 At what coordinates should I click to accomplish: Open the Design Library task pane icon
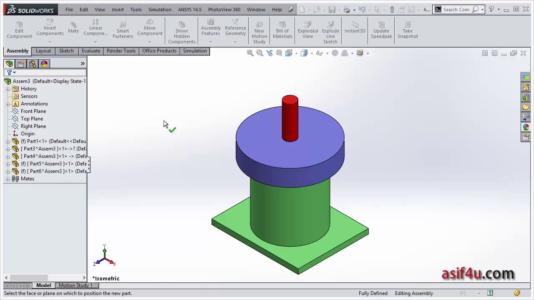[x=526, y=97]
